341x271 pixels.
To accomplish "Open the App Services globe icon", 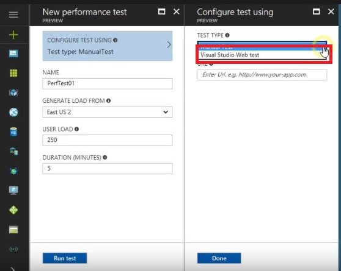I will pyautogui.click(x=13, y=112).
